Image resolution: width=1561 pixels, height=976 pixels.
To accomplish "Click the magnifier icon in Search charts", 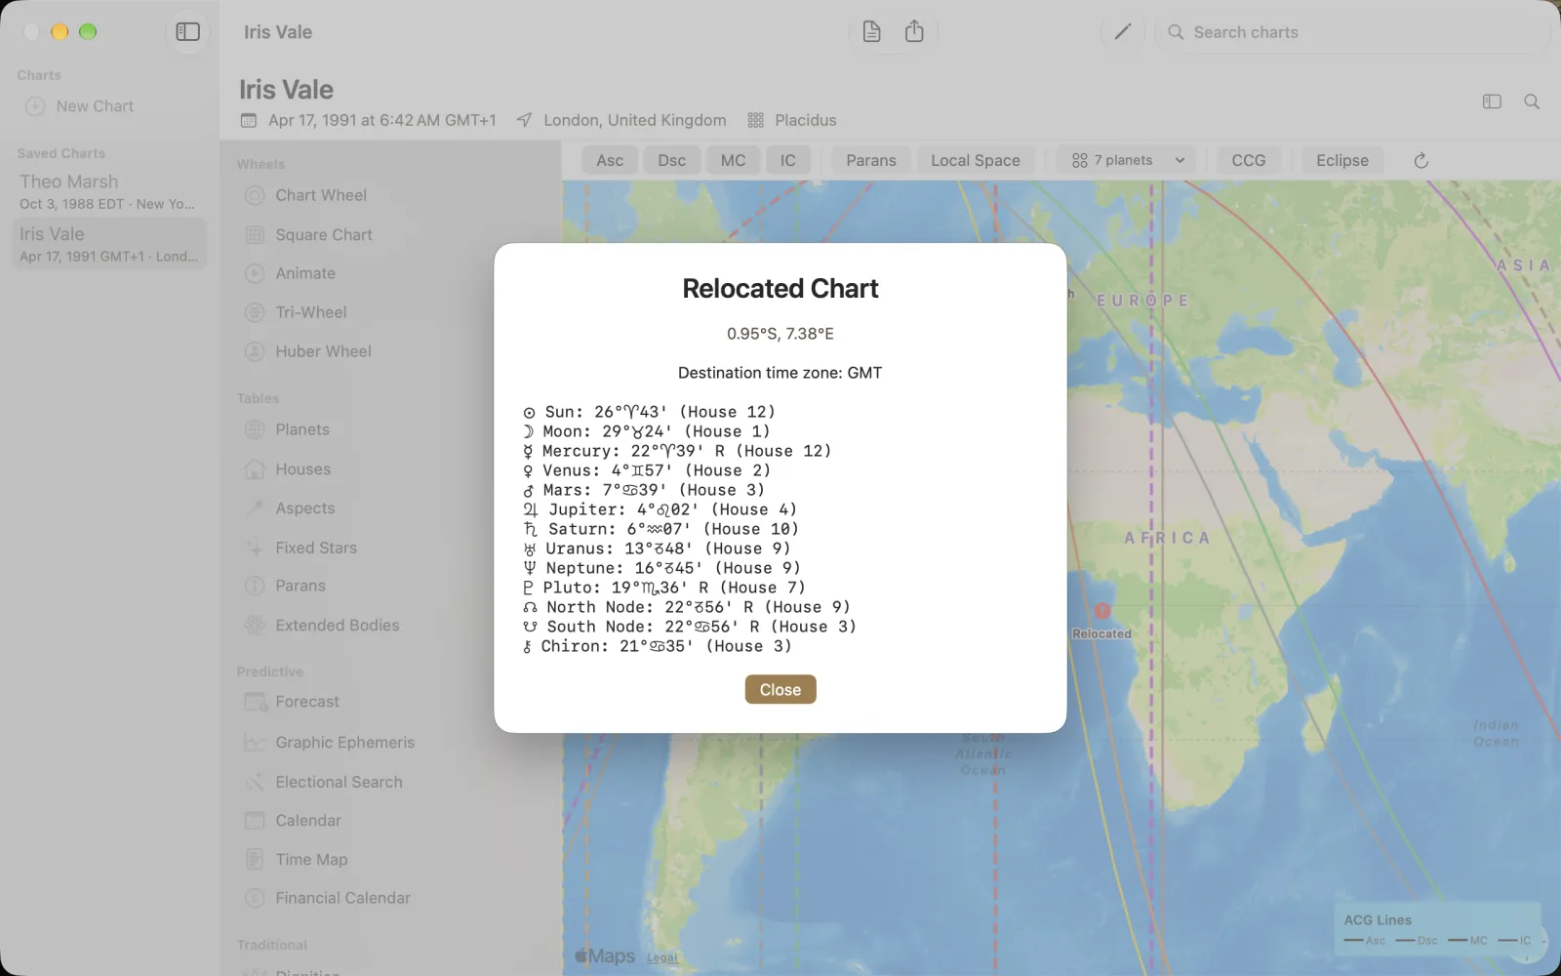I will pyautogui.click(x=1176, y=32).
